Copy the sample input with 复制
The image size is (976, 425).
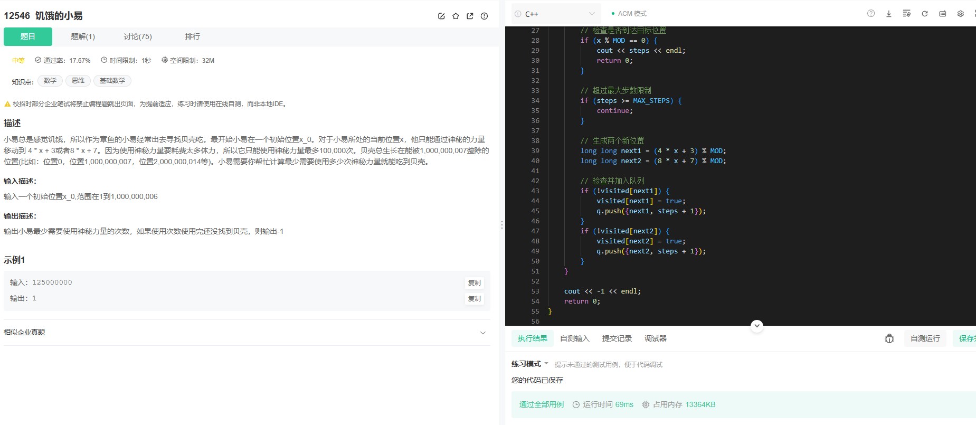tap(474, 283)
